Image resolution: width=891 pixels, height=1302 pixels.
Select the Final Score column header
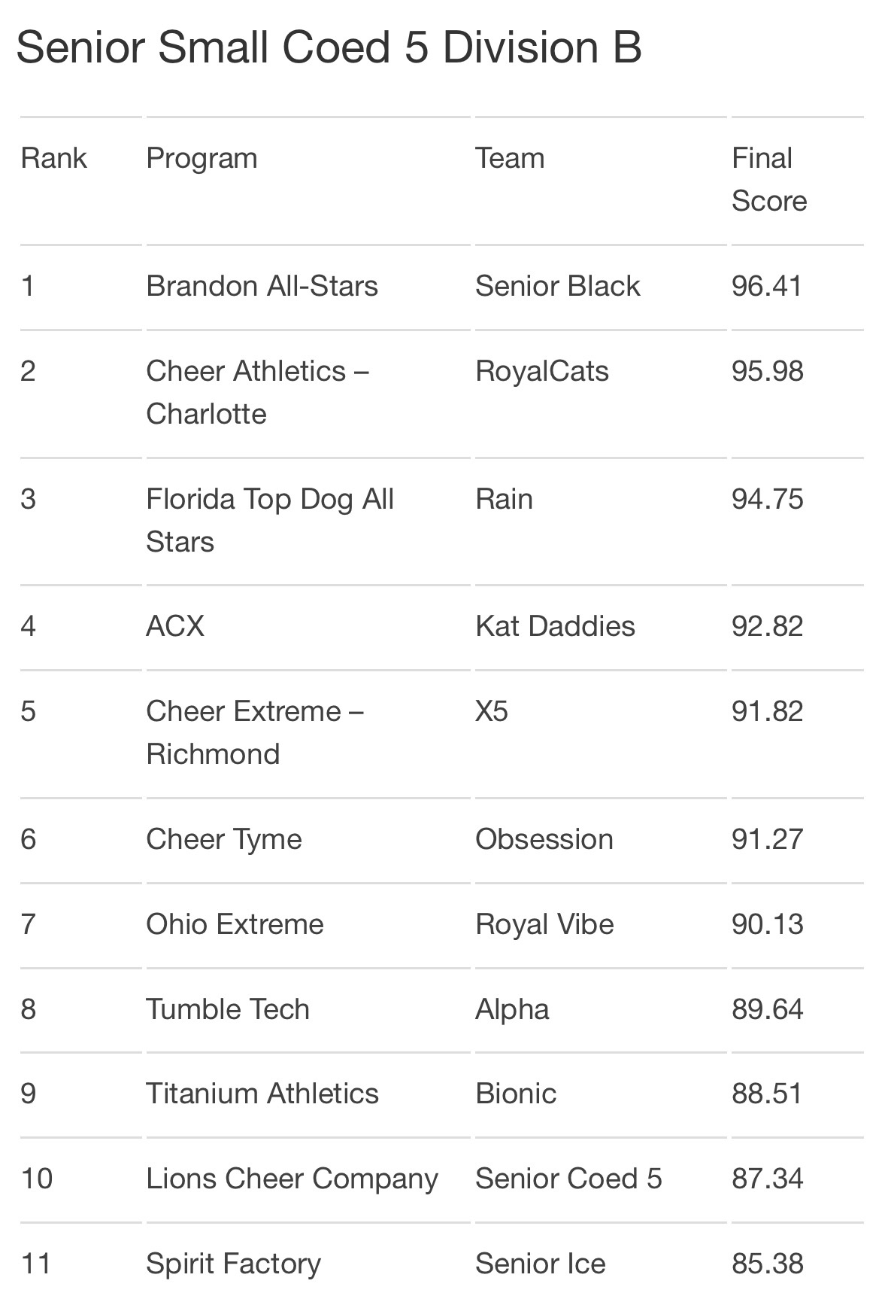coord(769,180)
